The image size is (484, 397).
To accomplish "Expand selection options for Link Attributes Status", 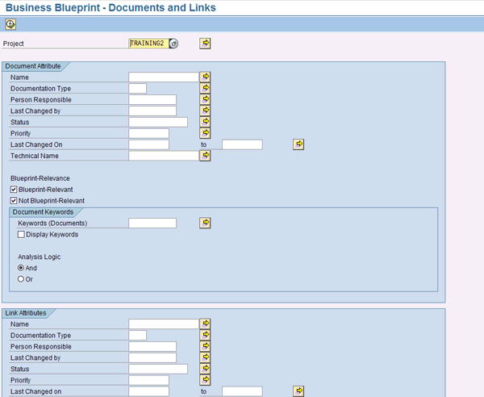I will coord(205,369).
